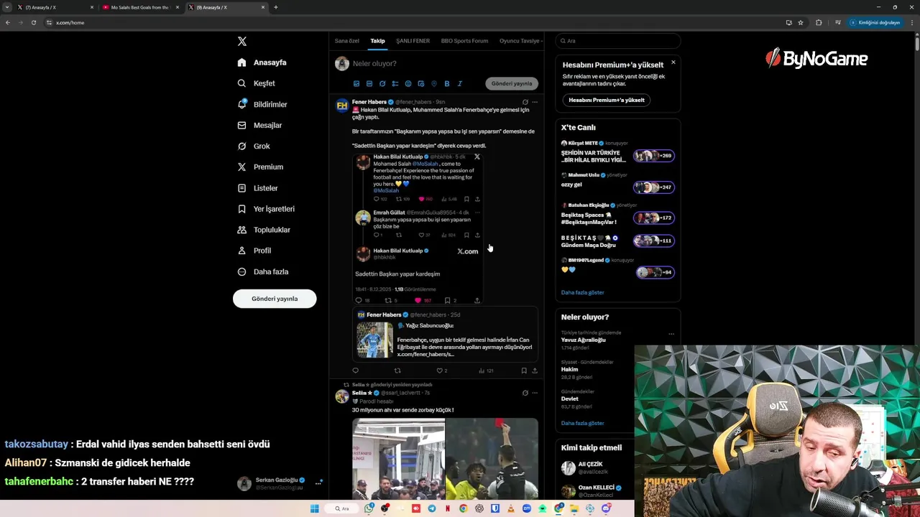Click Grok icon on Fener Habers post

point(525,102)
